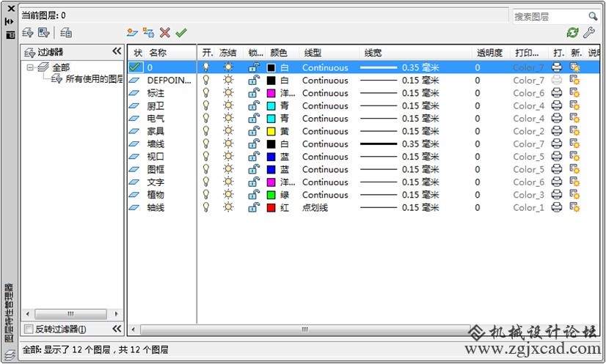Toggle plot printer icon for 文字 layer
606x364 pixels.
(x=557, y=182)
